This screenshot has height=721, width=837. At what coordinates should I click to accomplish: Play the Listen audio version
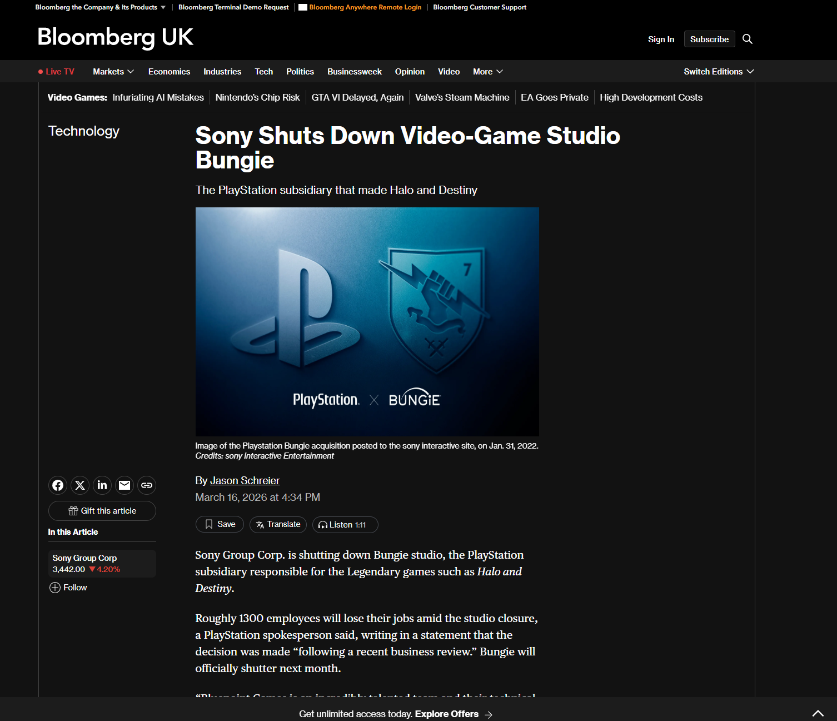[345, 525]
